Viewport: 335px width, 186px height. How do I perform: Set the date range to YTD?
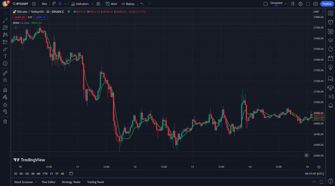45,174
